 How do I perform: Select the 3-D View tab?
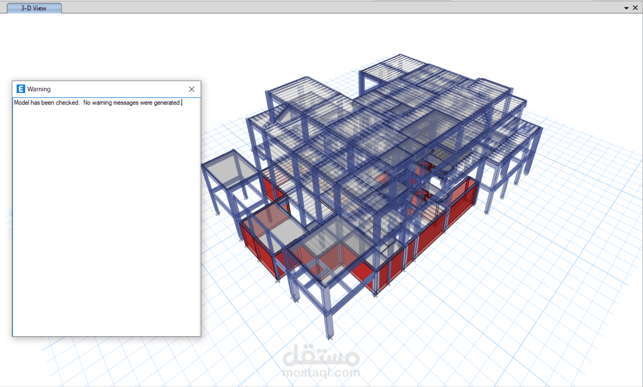(34, 8)
